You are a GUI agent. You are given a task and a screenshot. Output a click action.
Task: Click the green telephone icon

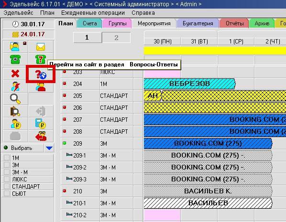click(x=15, y=59)
